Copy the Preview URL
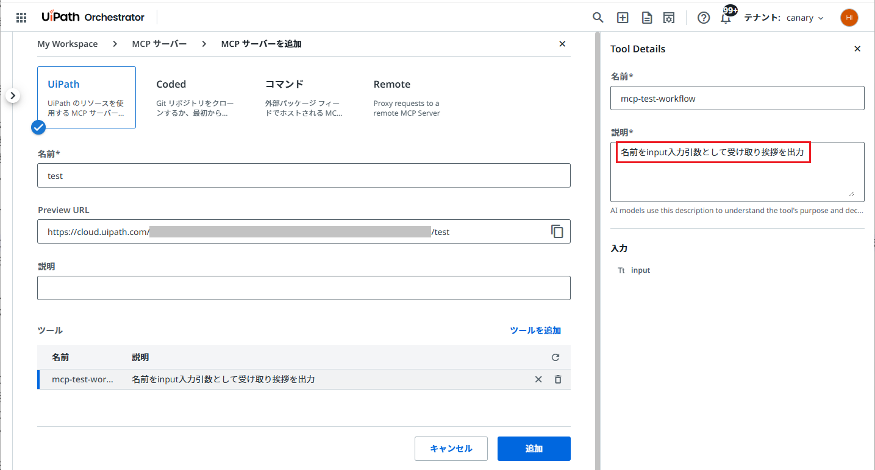Viewport: 875px width, 470px height. pos(557,231)
